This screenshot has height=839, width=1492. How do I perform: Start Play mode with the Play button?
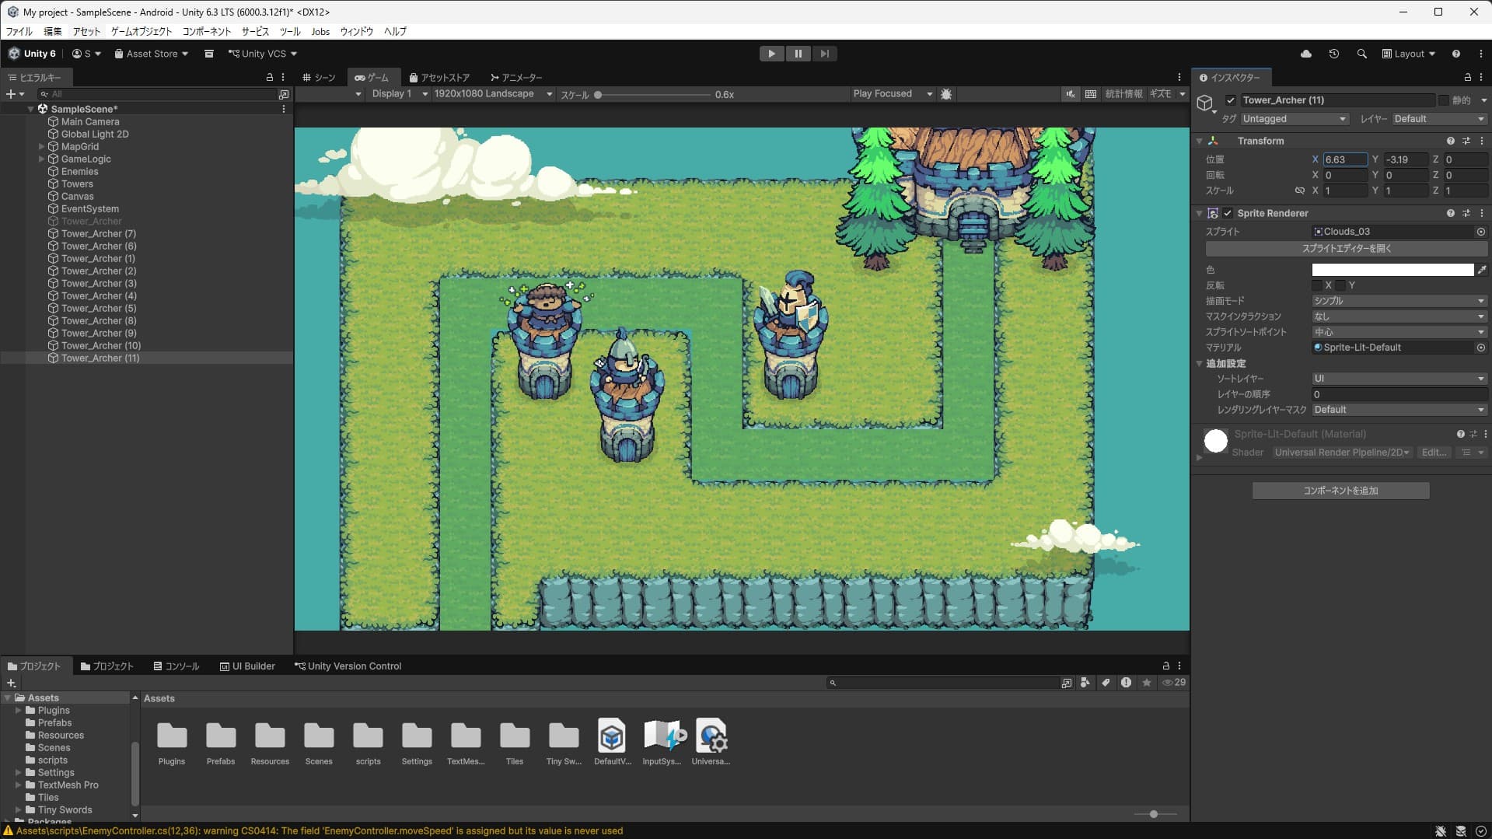coord(771,54)
